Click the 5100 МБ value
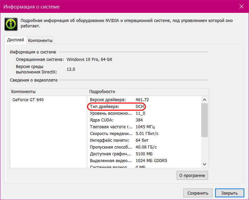 point(144,154)
